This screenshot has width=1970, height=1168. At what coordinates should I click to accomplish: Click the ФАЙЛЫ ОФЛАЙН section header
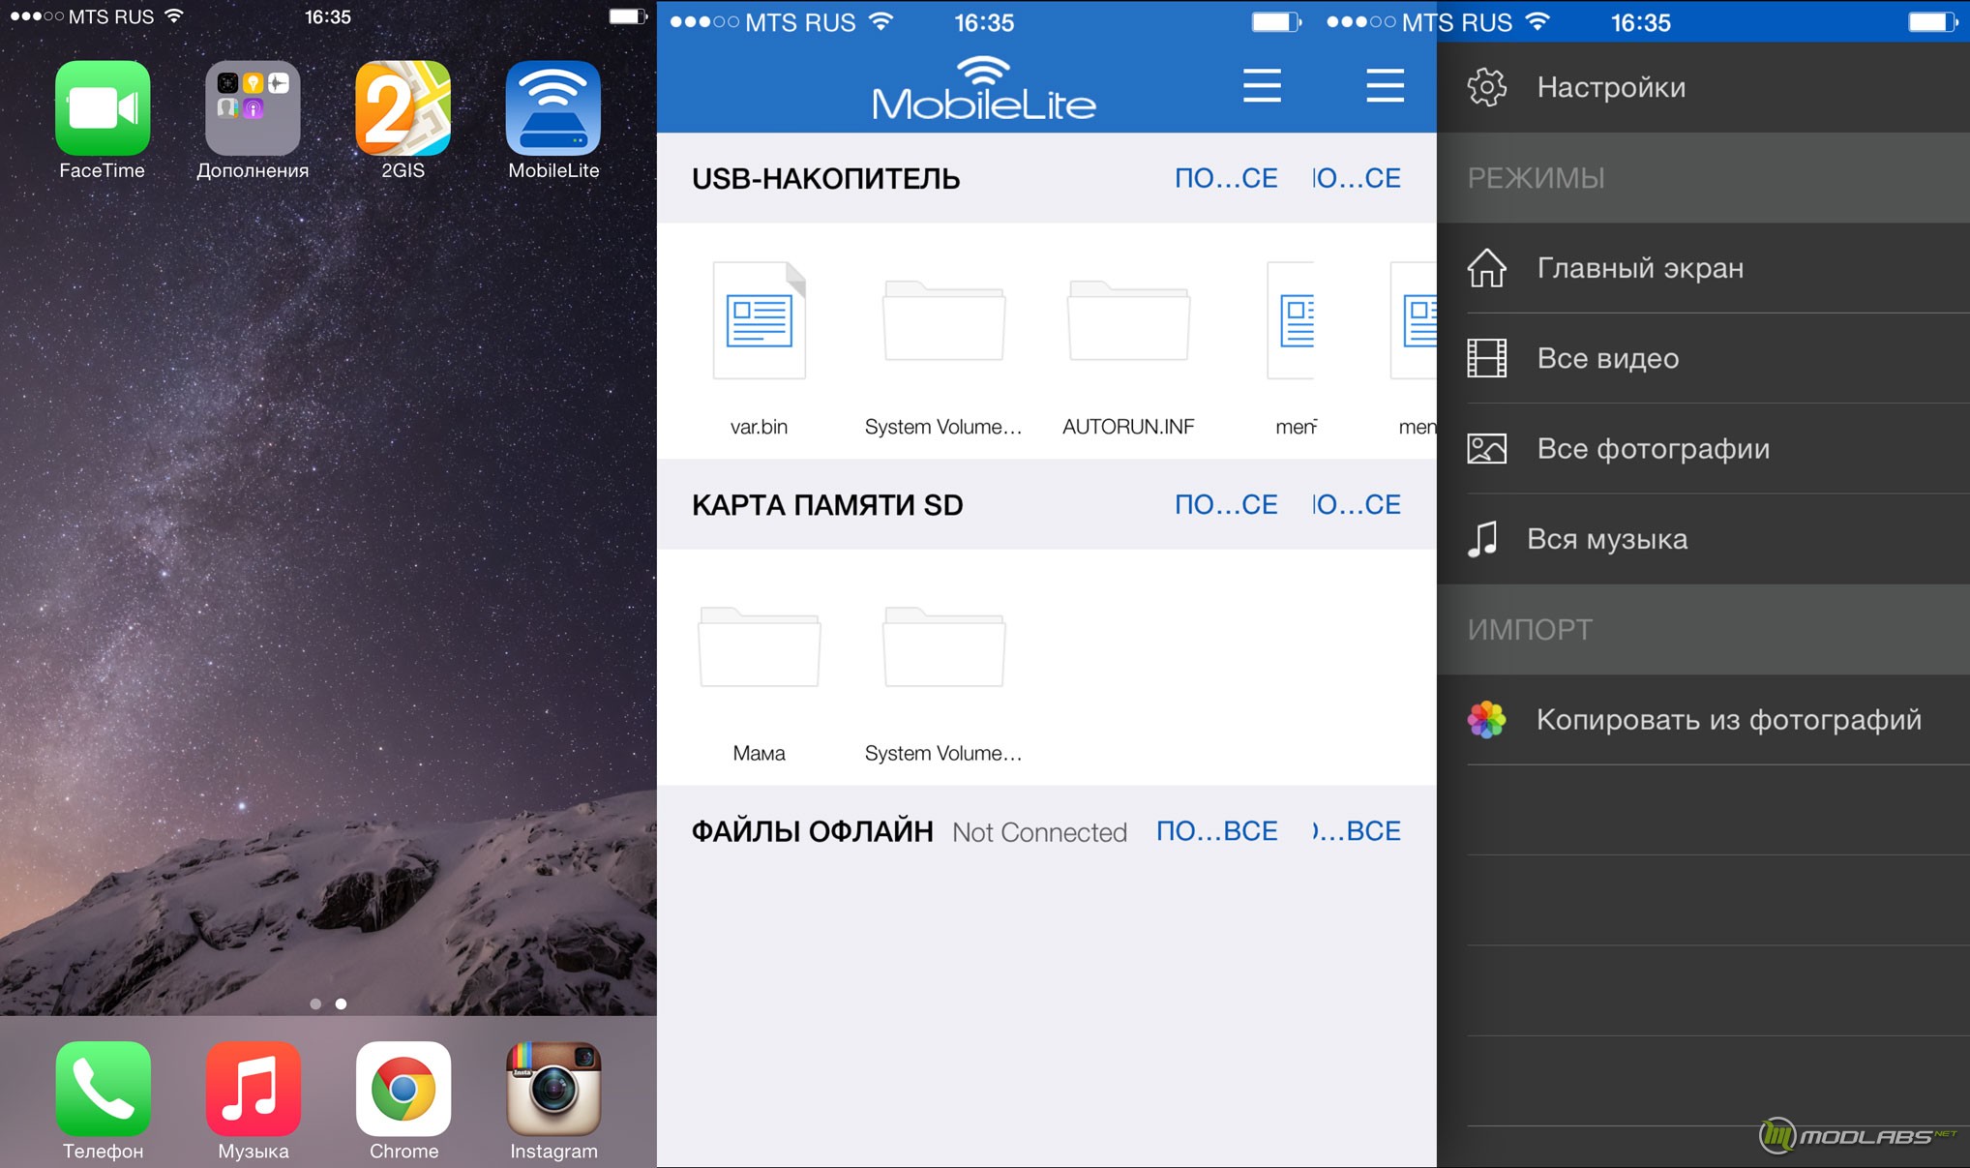[813, 831]
